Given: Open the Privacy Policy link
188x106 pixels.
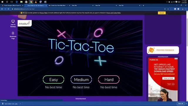Looking at the screenshot, I should pos(44,13).
